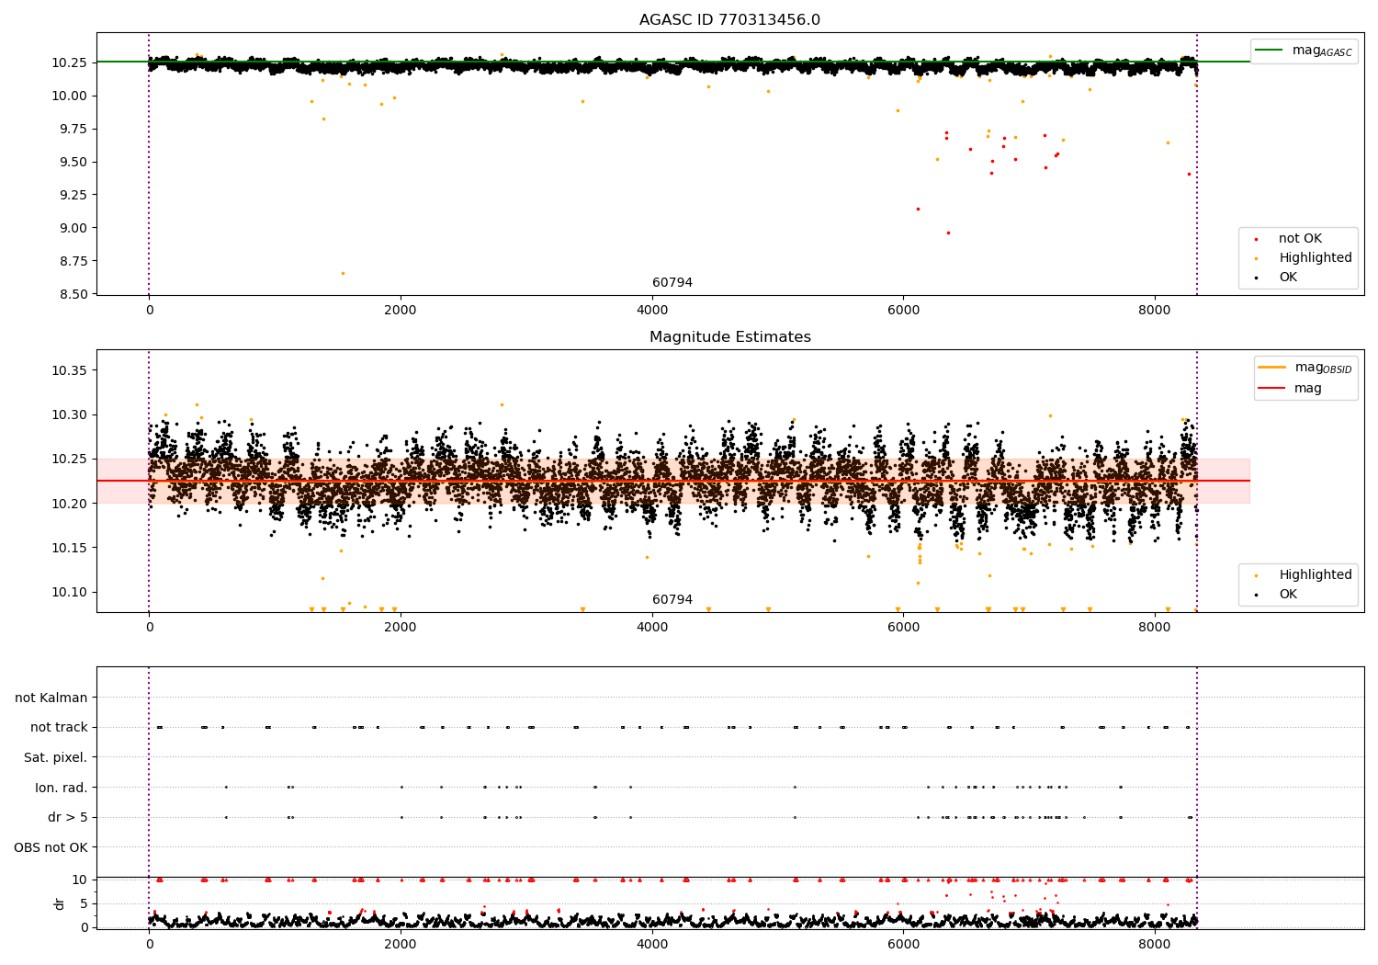Click the "dr" y-axis label of bottom strip
Screen dimensions: 1378x965
click(60, 903)
